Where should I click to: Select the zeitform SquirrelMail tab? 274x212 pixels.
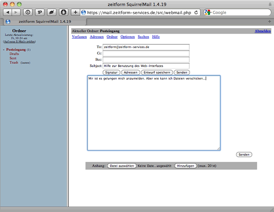pyautogui.click(x=45, y=22)
